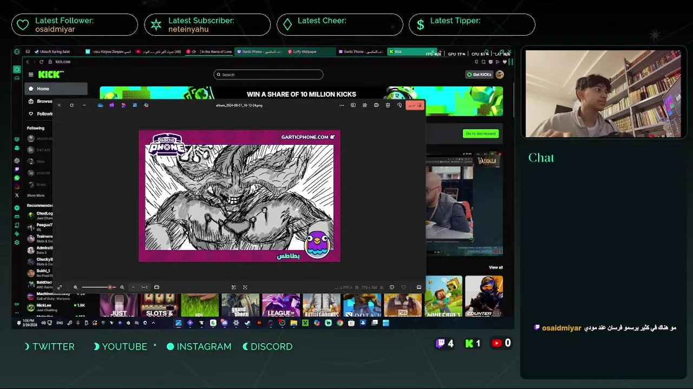Open X in Opera sidebar
This screenshot has height=389, width=693.
[x=17, y=195]
